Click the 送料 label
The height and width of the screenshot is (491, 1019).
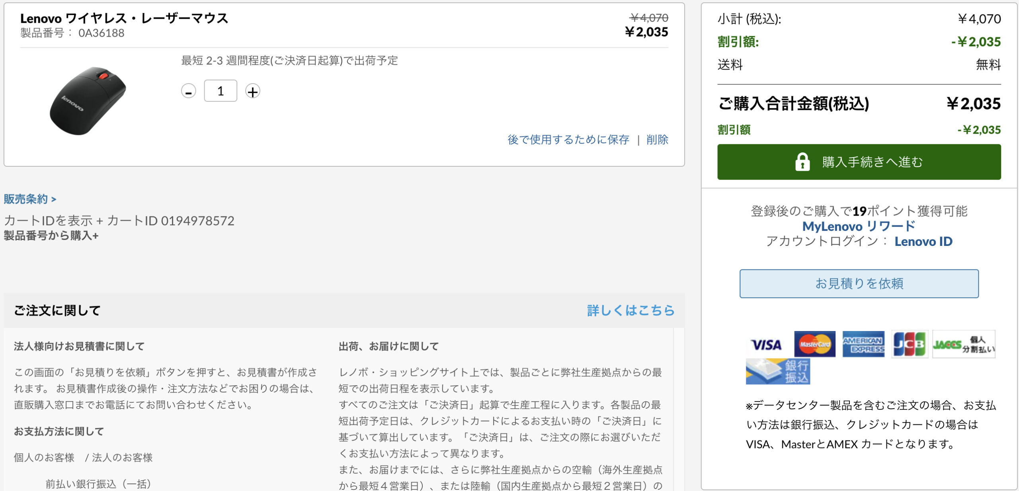(730, 64)
